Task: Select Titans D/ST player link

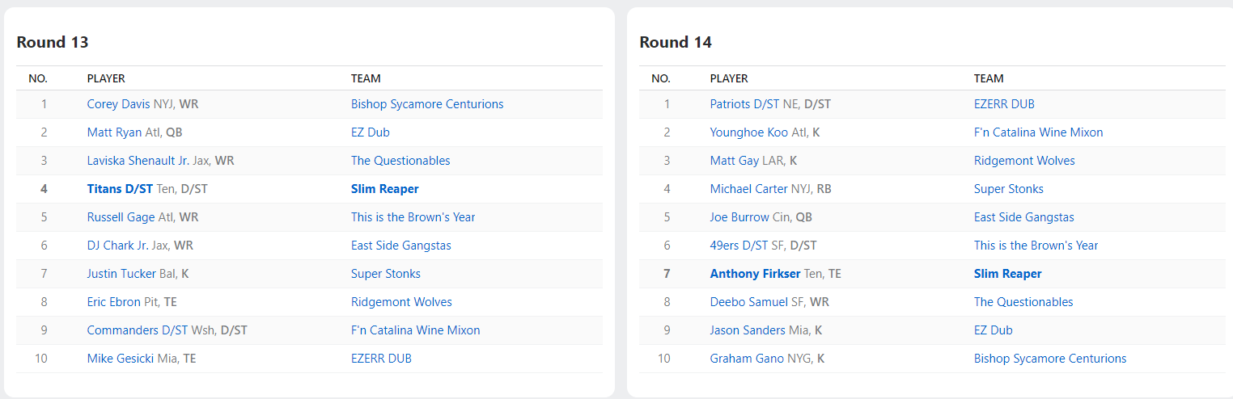Action: click(120, 189)
